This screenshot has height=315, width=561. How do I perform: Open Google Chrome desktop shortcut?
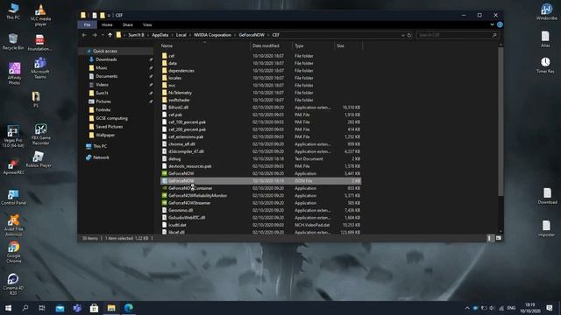coord(14,252)
